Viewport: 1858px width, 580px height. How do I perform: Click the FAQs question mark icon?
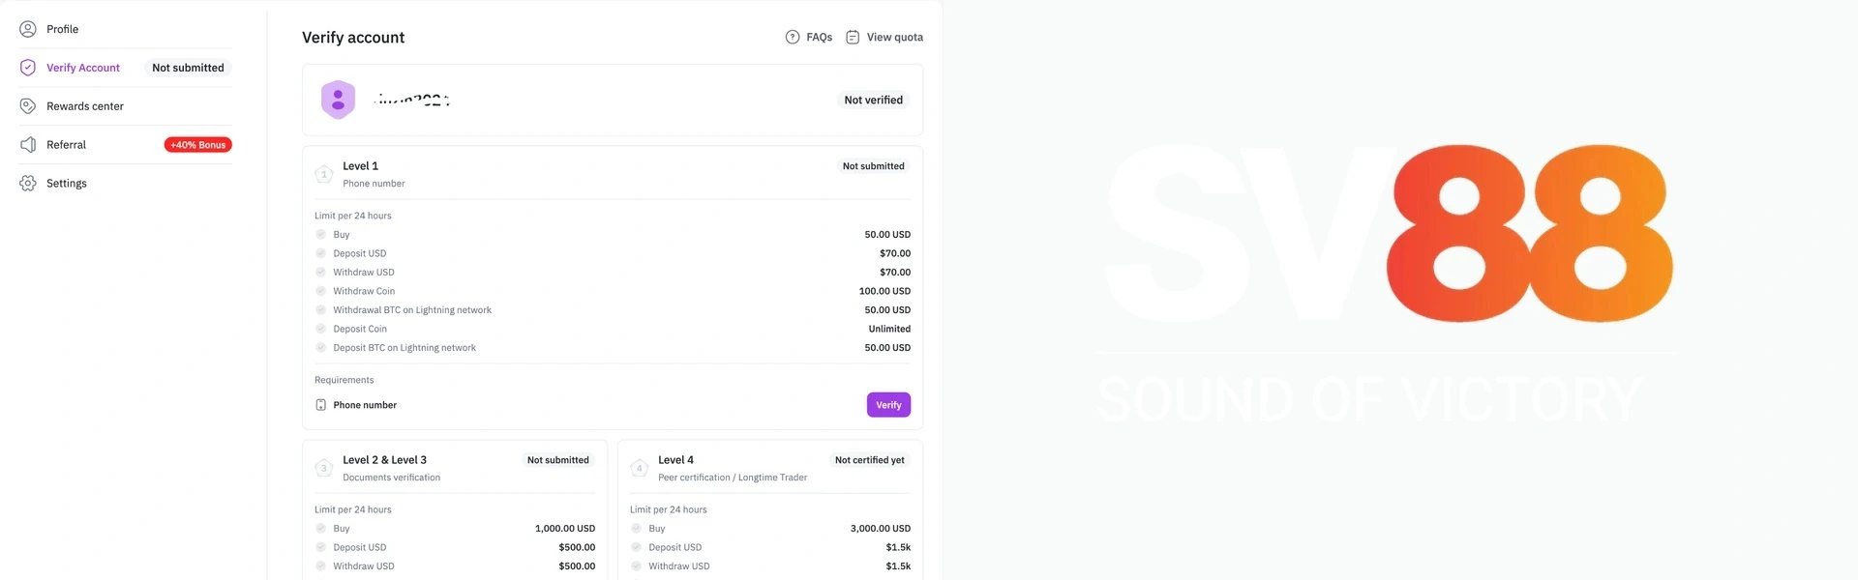pos(793,37)
